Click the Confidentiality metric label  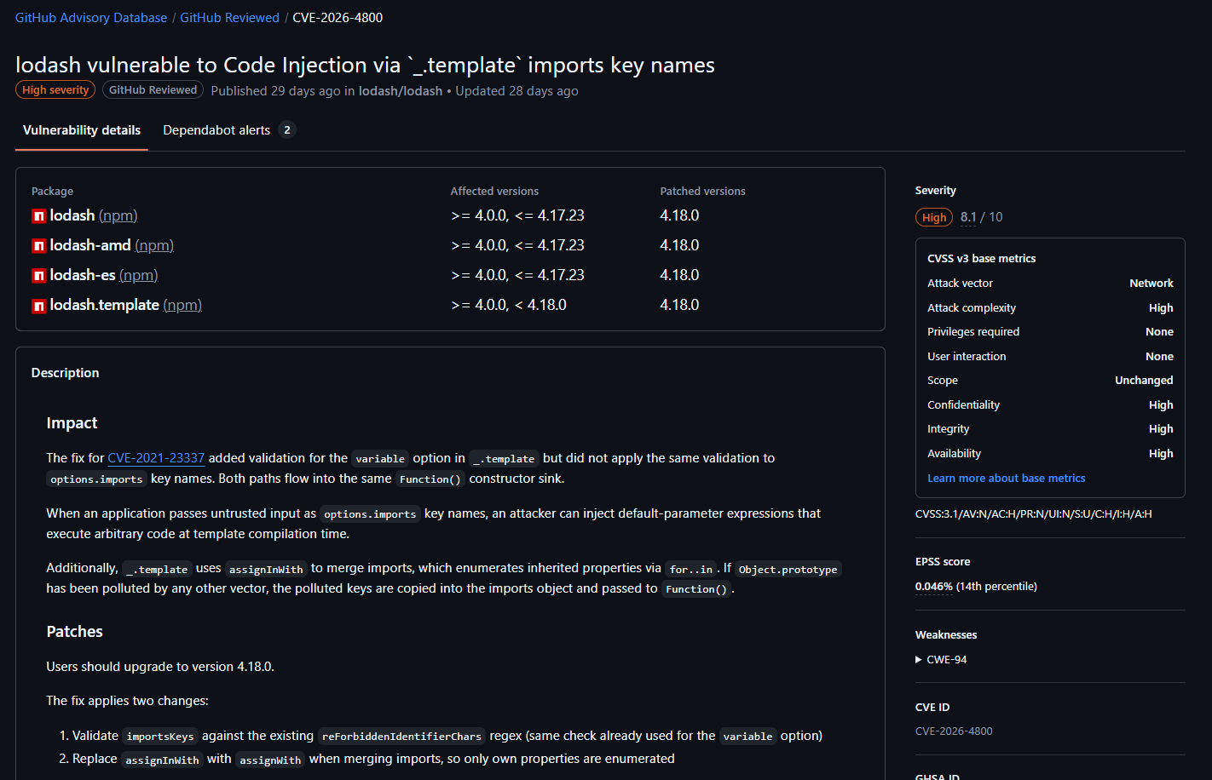[963, 405]
